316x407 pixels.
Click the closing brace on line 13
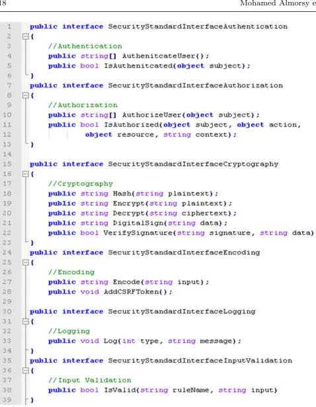click(32, 145)
